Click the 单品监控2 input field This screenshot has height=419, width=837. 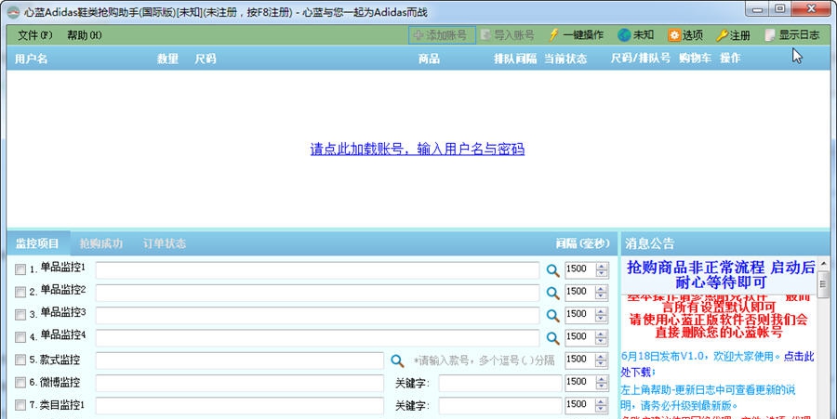point(318,293)
